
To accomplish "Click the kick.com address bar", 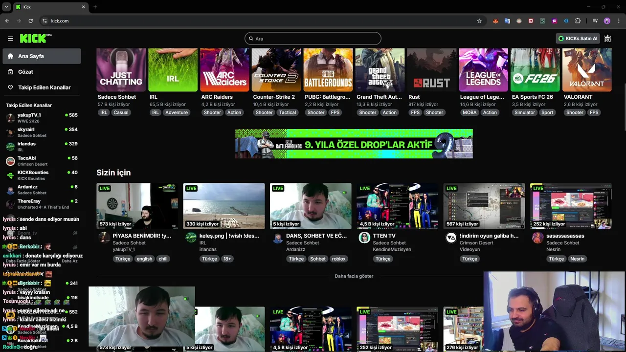I will [259, 21].
